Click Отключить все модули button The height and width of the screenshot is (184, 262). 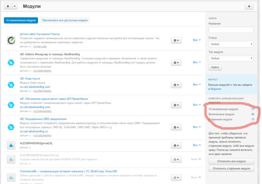pos(231,161)
